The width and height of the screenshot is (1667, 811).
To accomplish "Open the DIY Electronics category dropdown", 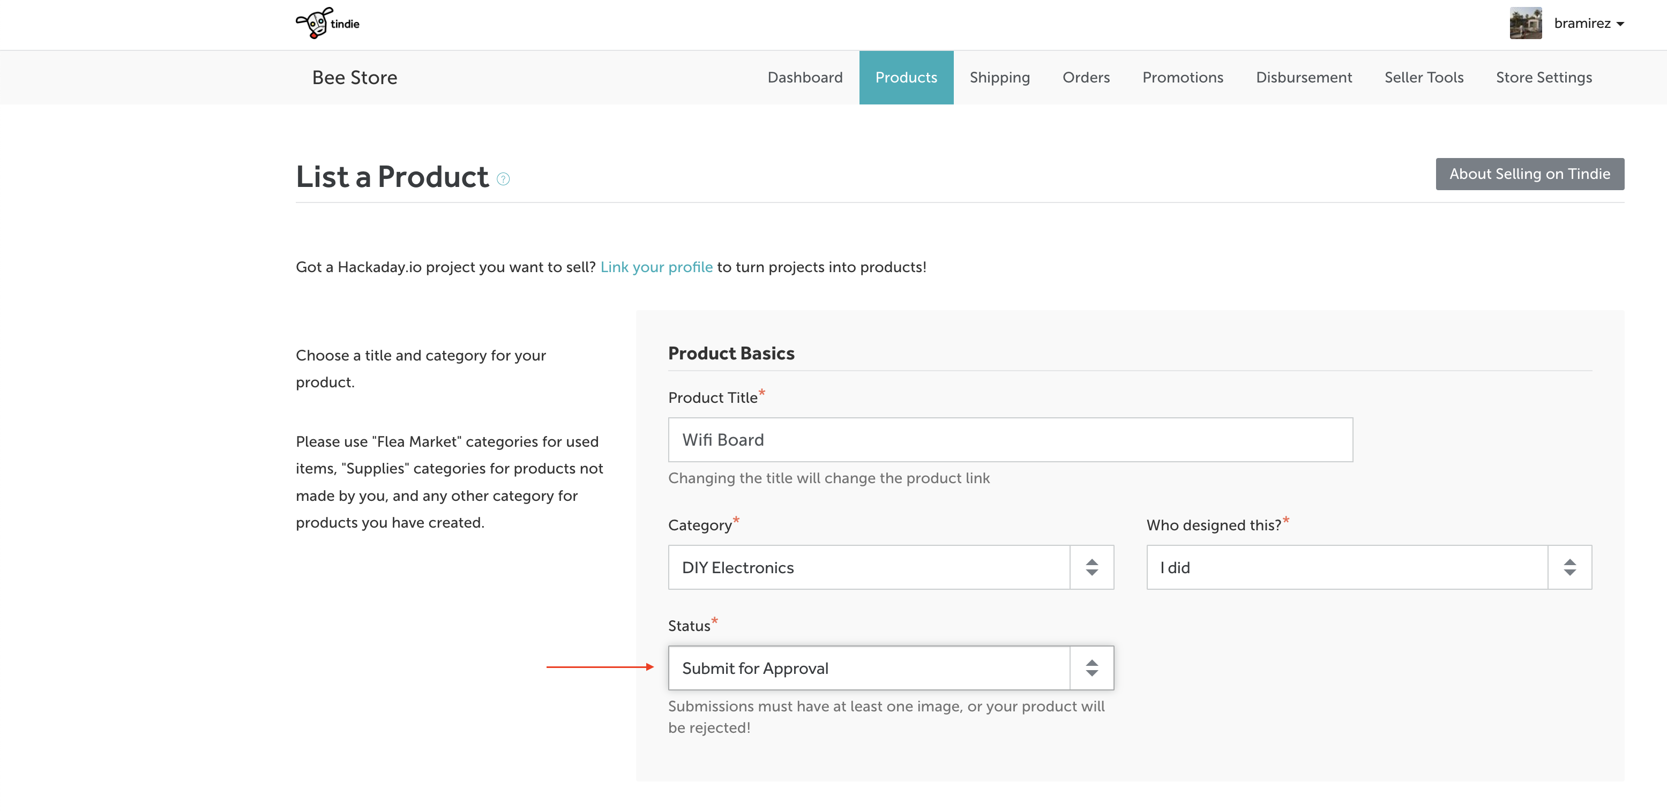I will click(868, 567).
